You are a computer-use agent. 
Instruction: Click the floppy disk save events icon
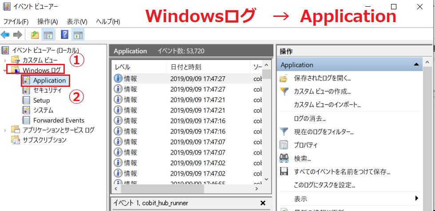coord(284,172)
